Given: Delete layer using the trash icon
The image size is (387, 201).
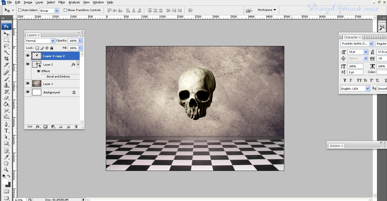Looking at the screenshot, I should (x=76, y=127).
